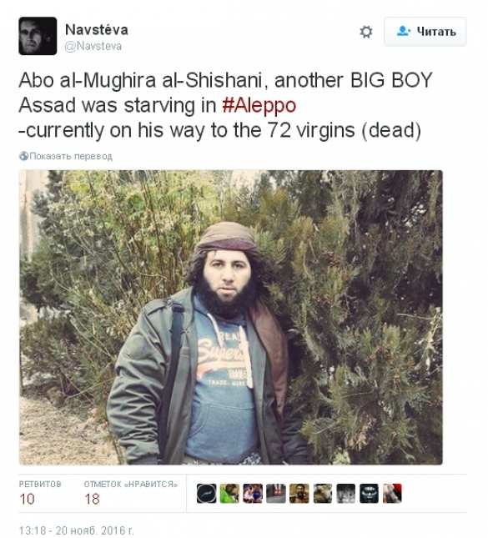Open the third liker avatar
The width and height of the screenshot is (488, 538).
(253, 494)
